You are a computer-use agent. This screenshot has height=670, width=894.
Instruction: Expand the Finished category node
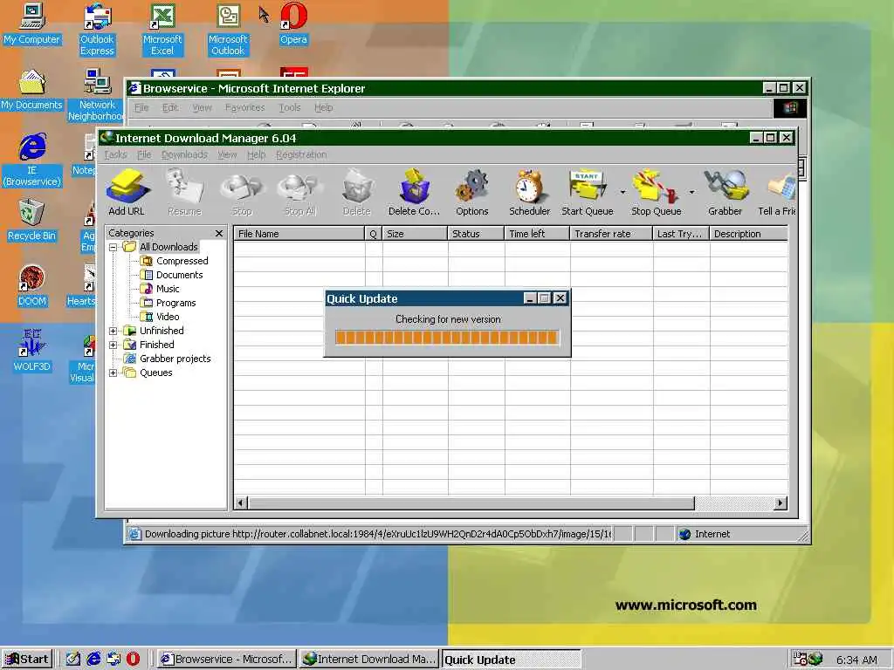(x=113, y=345)
